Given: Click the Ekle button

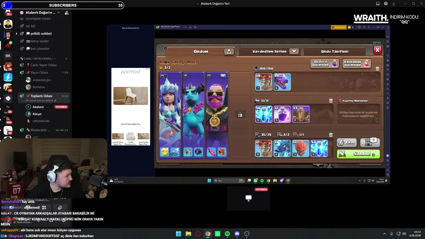Looking at the screenshot, I should tap(347, 142).
